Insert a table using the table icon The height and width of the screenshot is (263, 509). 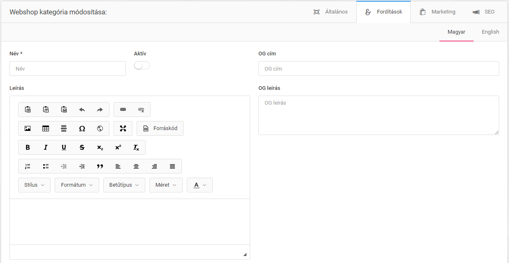[x=46, y=128]
